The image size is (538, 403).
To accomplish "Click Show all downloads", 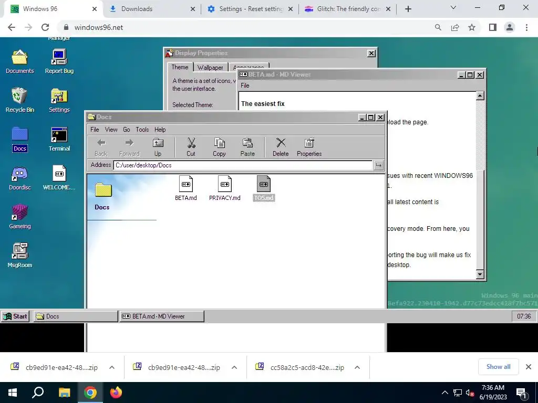I will [498, 367].
